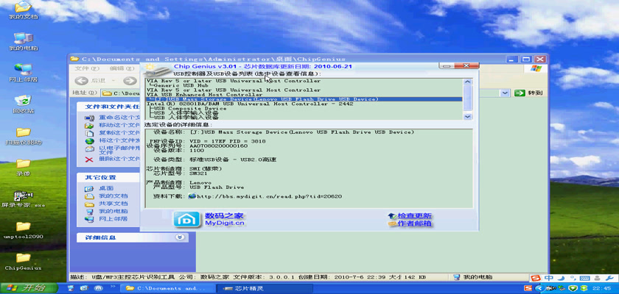Launch 屏录专家.exe desktop icon
The width and height of the screenshot is (619, 294).
23,198
